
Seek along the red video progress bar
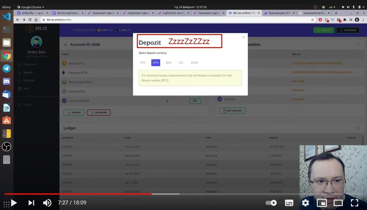pos(78,194)
